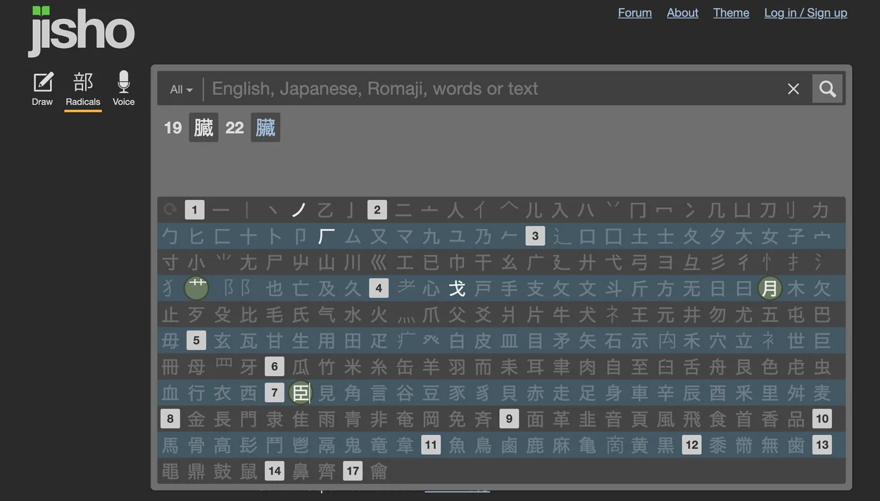The height and width of the screenshot is (501, 880).
Task: Select the 戈 radical in the grid
Action: click(x=457, y=287)
